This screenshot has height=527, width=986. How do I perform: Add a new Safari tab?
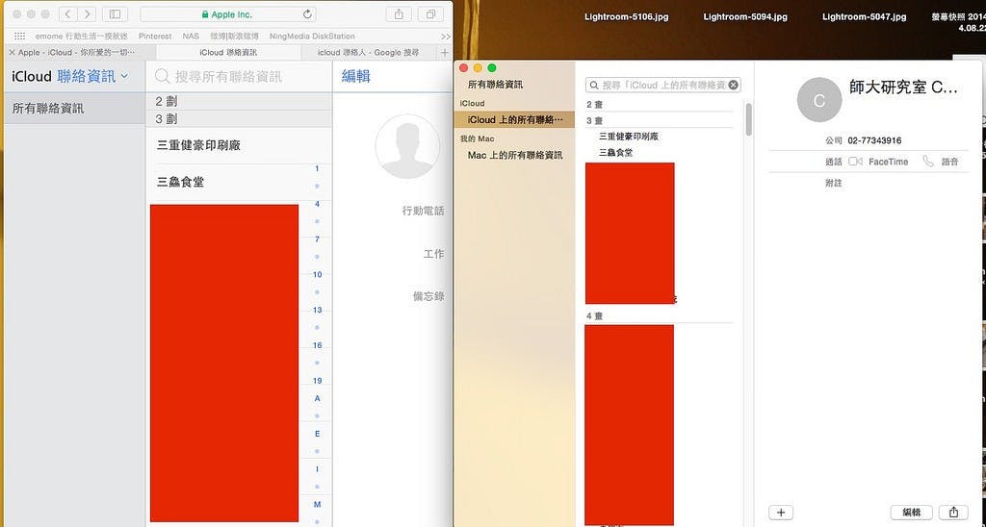tap(445, 53)
